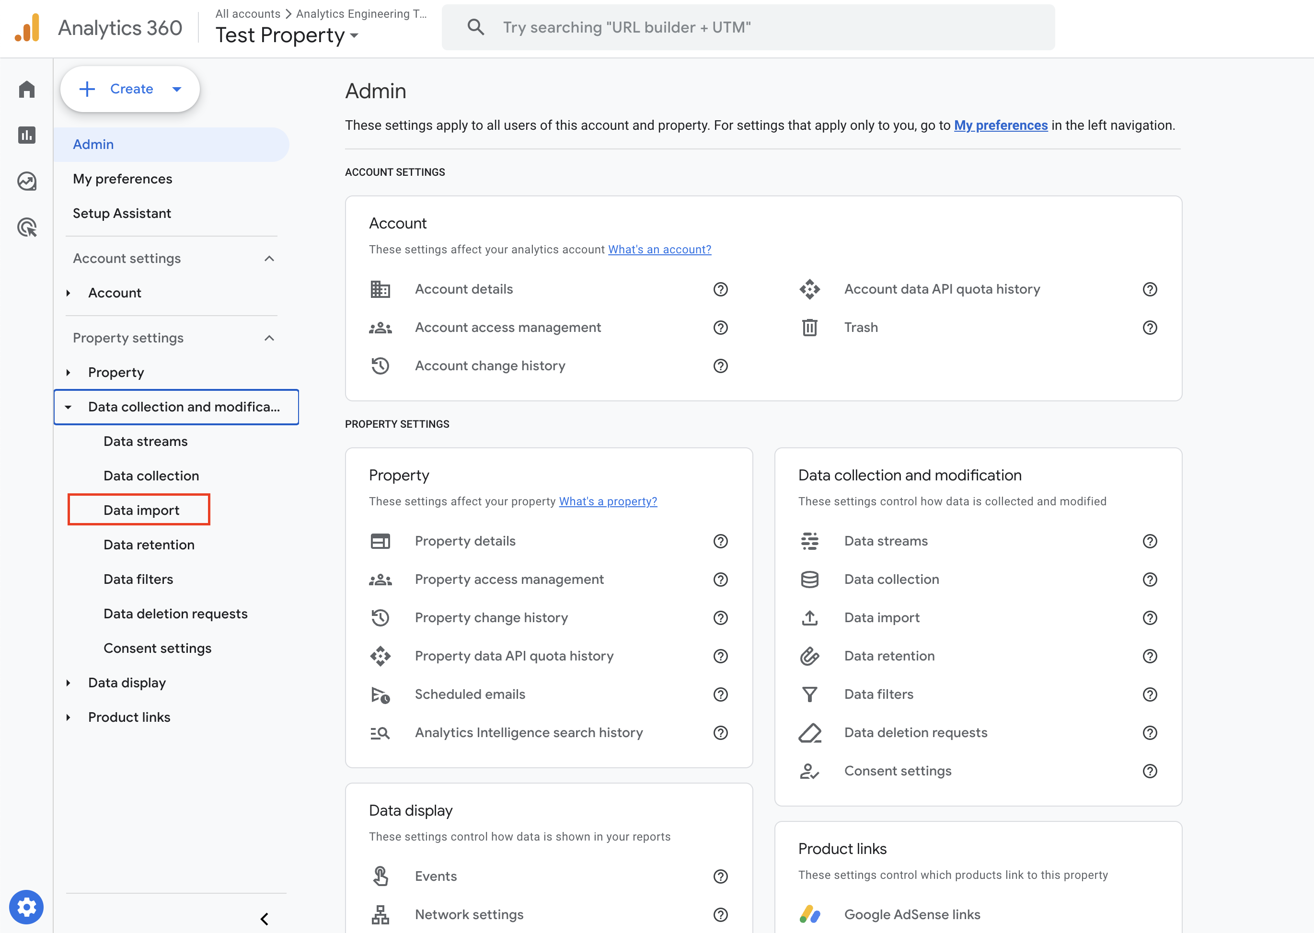Click help icon beside Data filters card item

tap(1150, 694)
